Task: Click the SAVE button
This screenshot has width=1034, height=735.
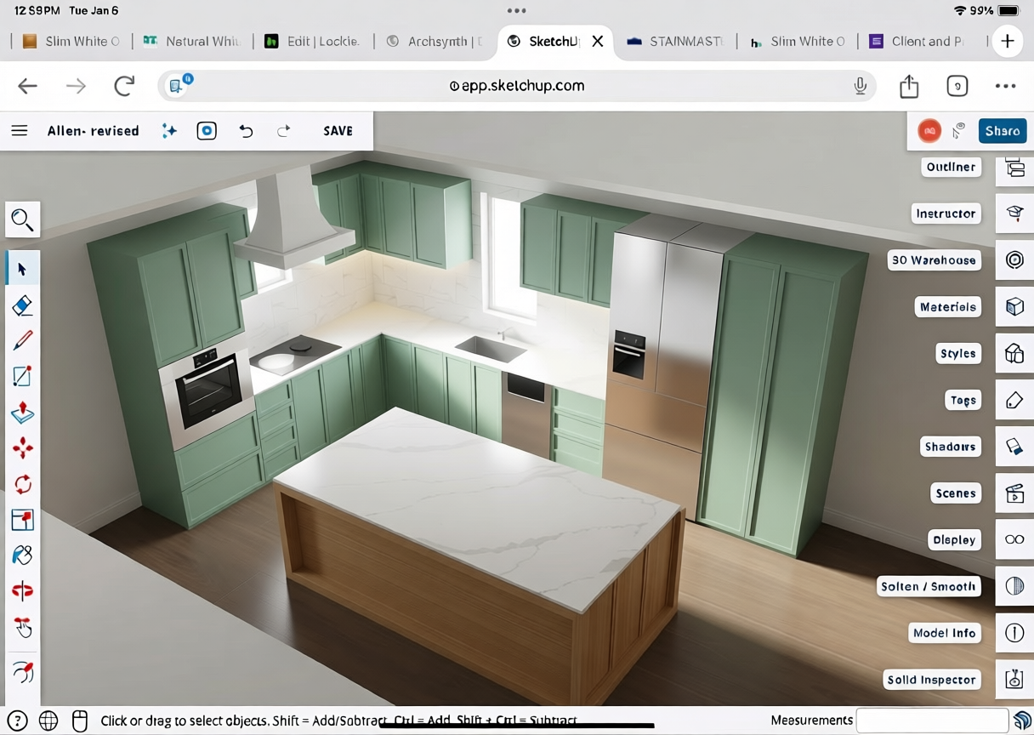Action: 338,131
